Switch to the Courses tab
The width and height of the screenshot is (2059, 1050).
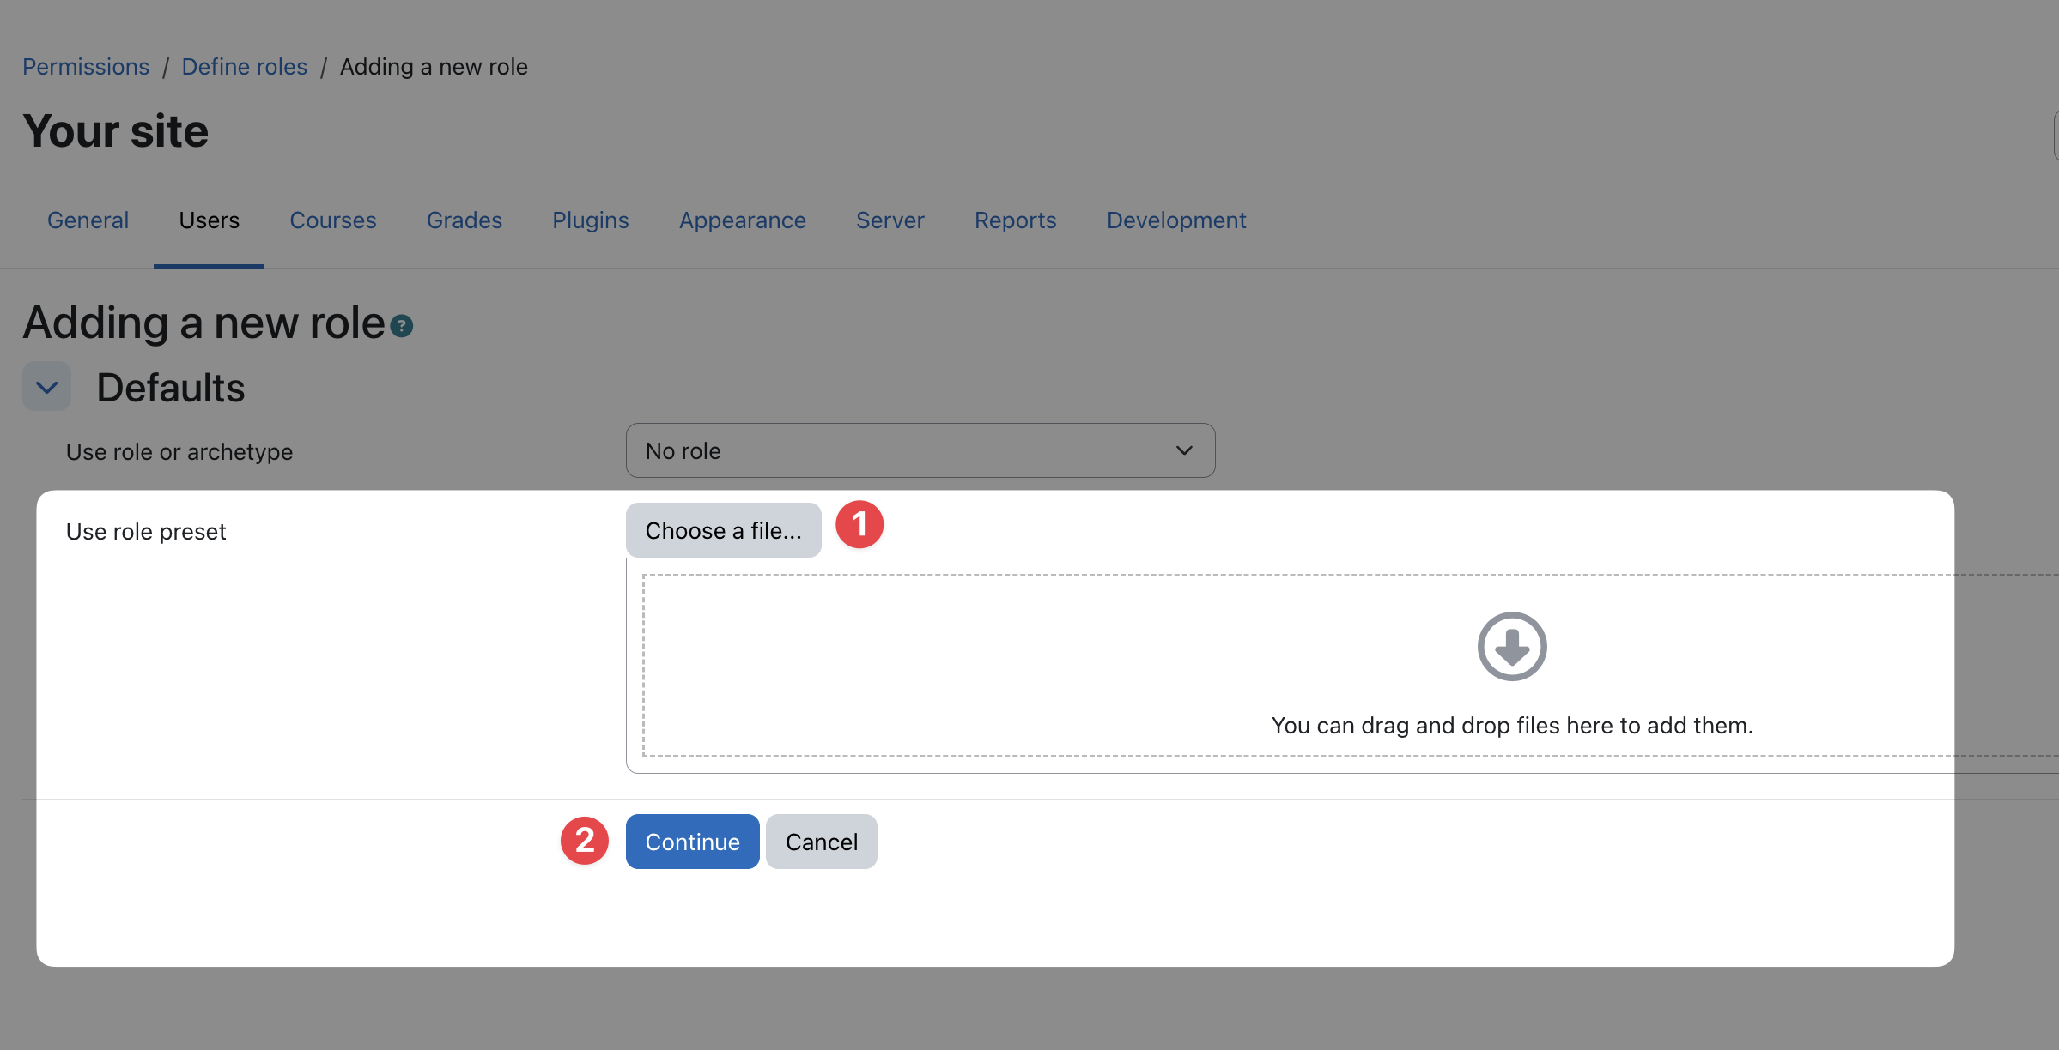point(333,220)
